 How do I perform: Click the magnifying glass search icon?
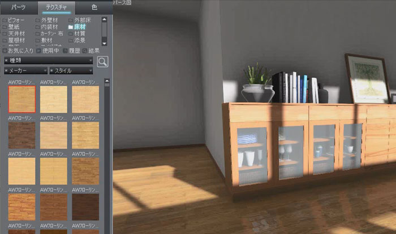[x=102, y=61]
